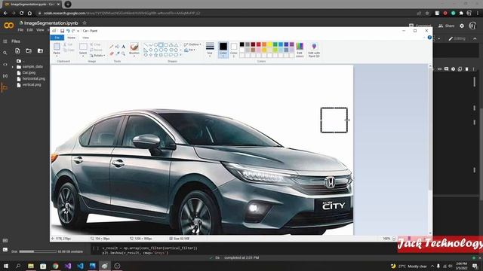Open the Windows Start menu
Viewport: 483px width, 271px height.
[x=5, y=266]
